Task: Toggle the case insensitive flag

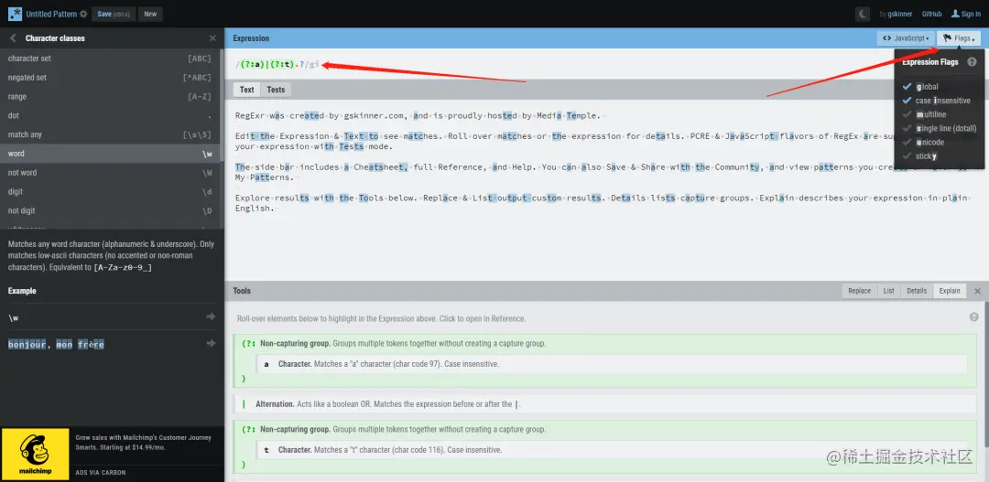Action: (x=936, y=101)
